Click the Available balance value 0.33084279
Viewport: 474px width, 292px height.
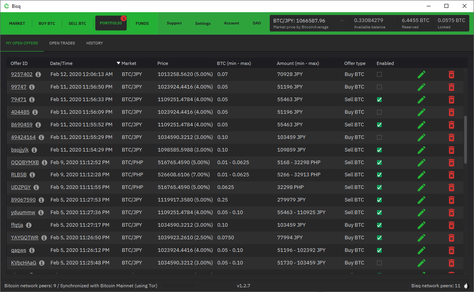(x=368, y=20)
